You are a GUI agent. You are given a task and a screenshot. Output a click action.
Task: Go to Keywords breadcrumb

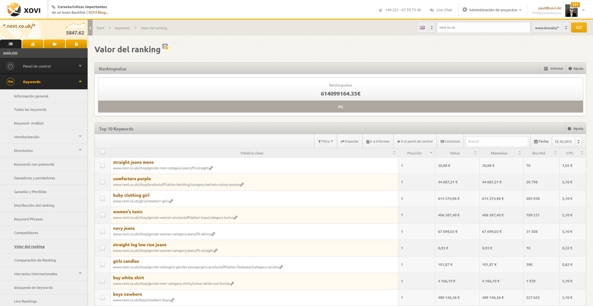click(x=122, y=28)
